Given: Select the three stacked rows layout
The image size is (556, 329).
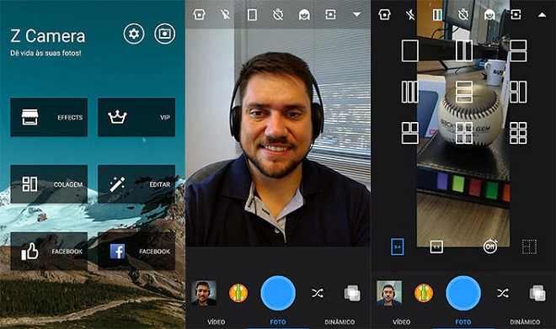Looking at the screenshot, I should (464, 92).
